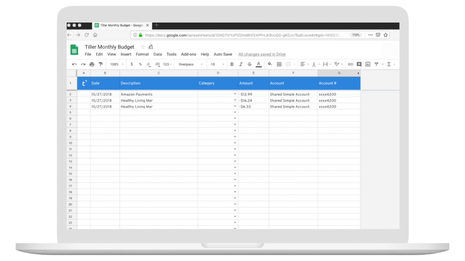Open the Overpass font dropdown
This screenshot has width=465, height=261.
click(x=189, y=64)
